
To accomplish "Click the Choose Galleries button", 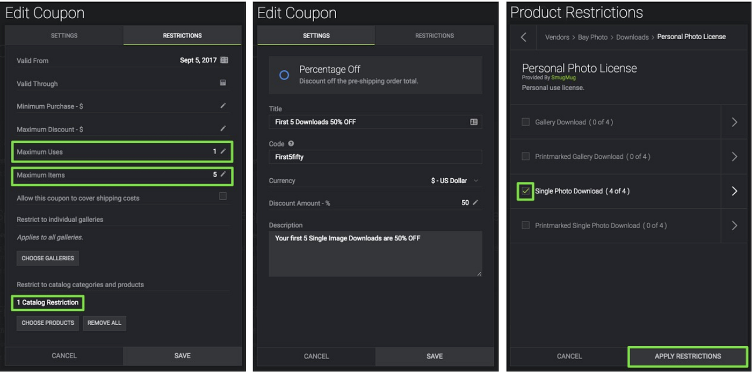I will (48, 258).
